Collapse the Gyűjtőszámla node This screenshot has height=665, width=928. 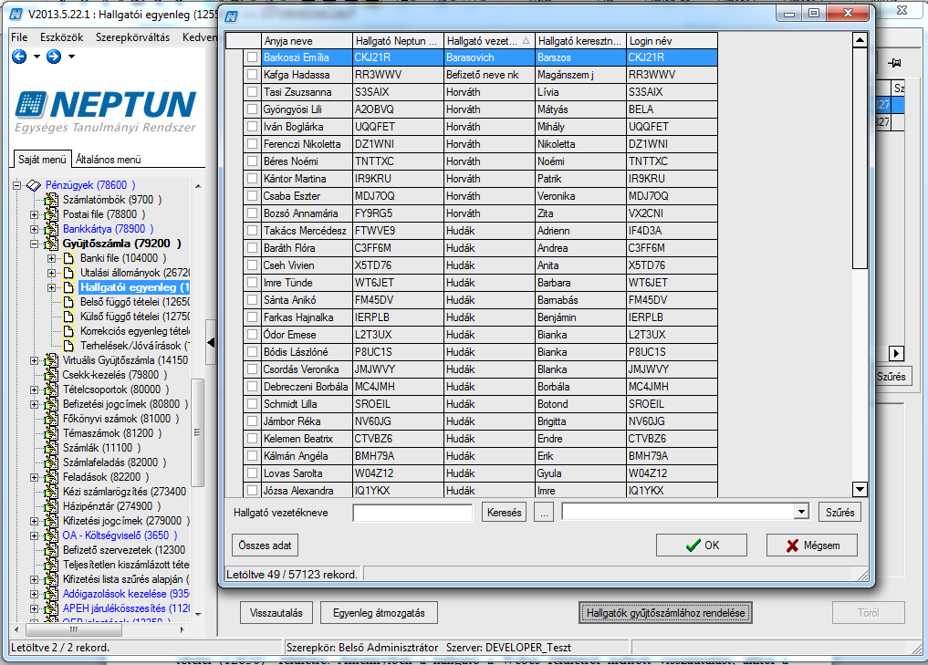[x=35, y=244]
